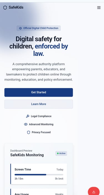Tap the red alert warning floating button
Image resolution: width=104 pixels, height=195 pixels.
[94, 192]
